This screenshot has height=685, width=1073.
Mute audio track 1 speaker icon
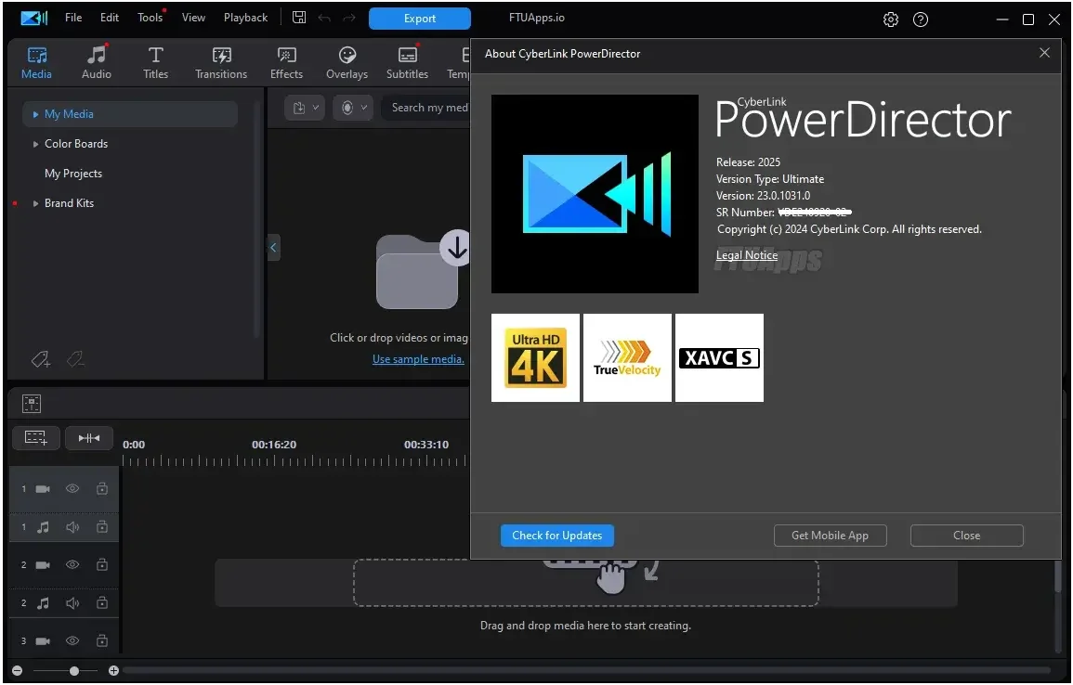(72, 527)
